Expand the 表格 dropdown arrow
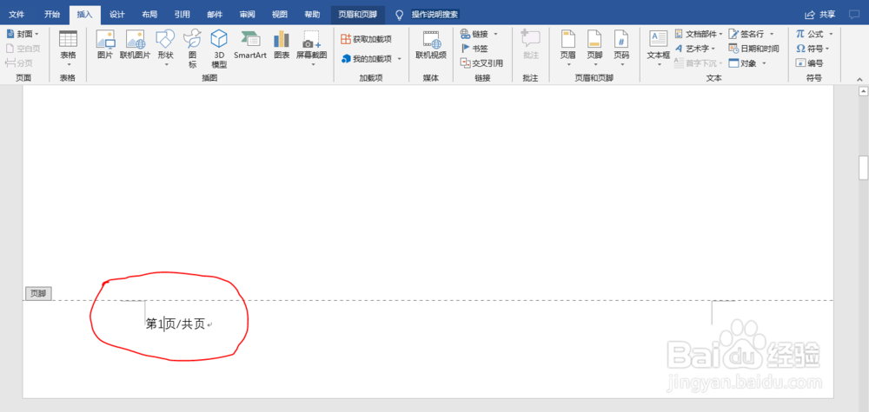The width and height of the screenshot is (869, 412). coord(68,64)
